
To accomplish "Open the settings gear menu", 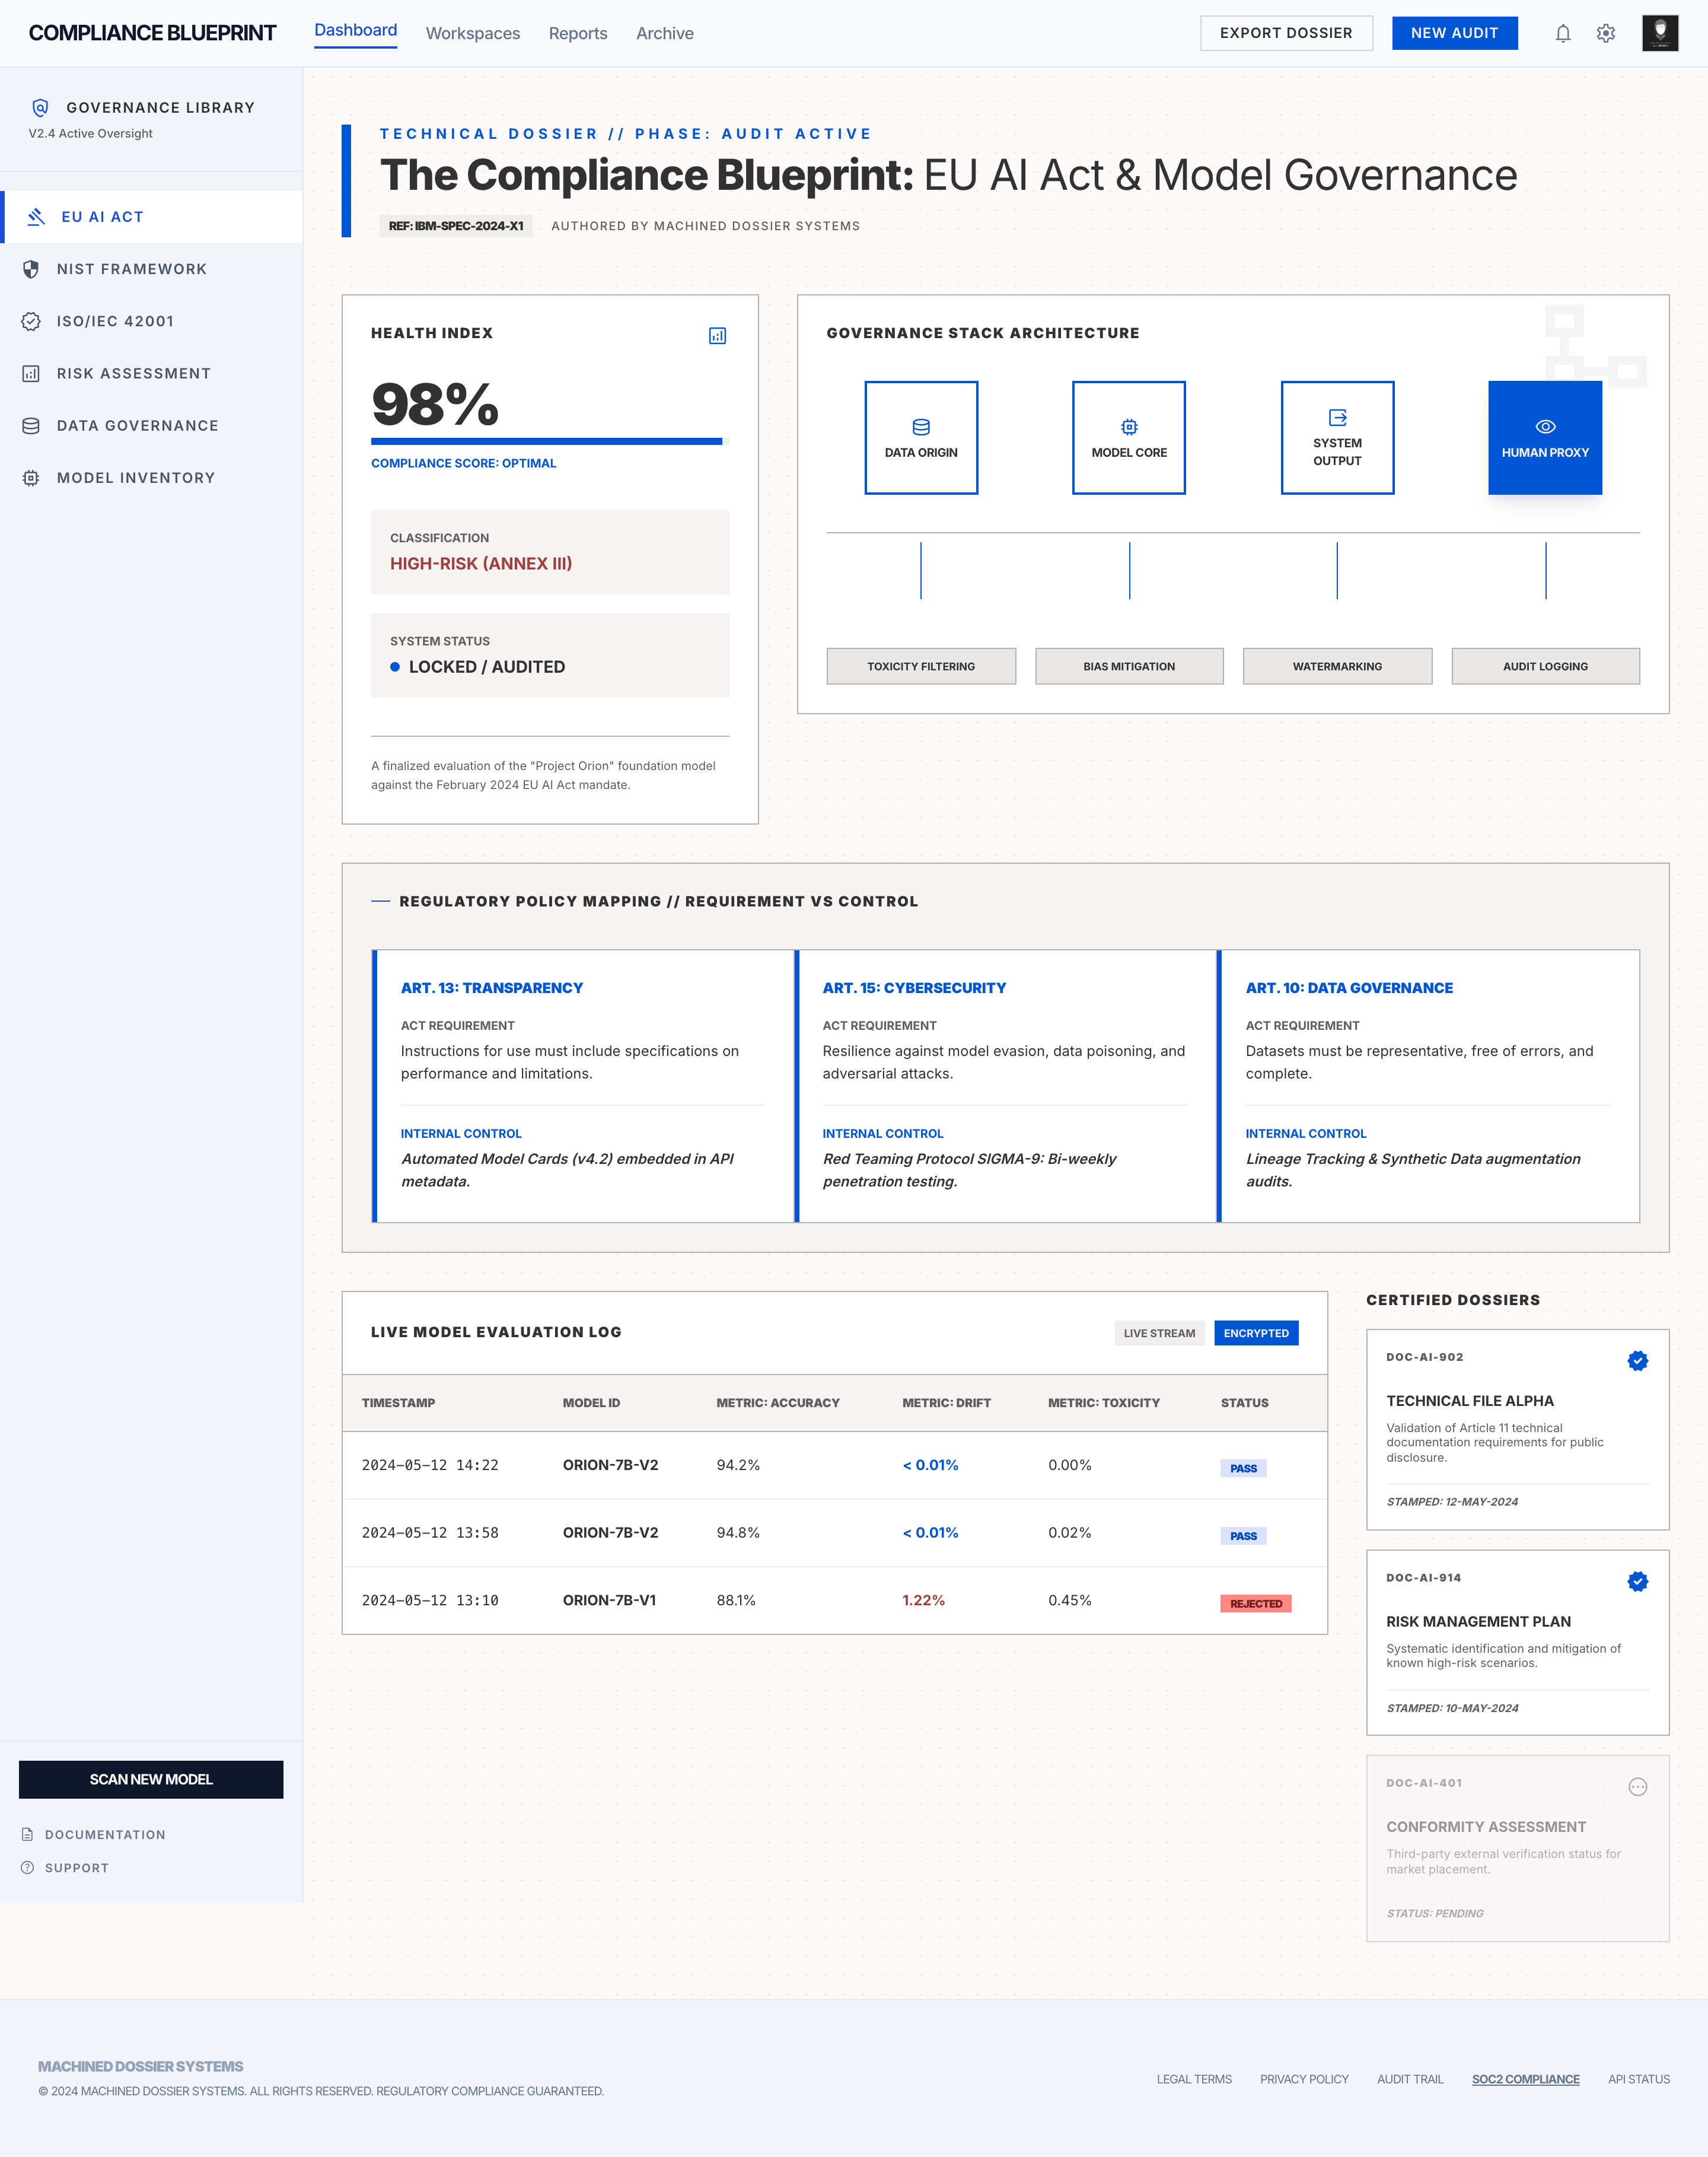I will pos(1606,33).
